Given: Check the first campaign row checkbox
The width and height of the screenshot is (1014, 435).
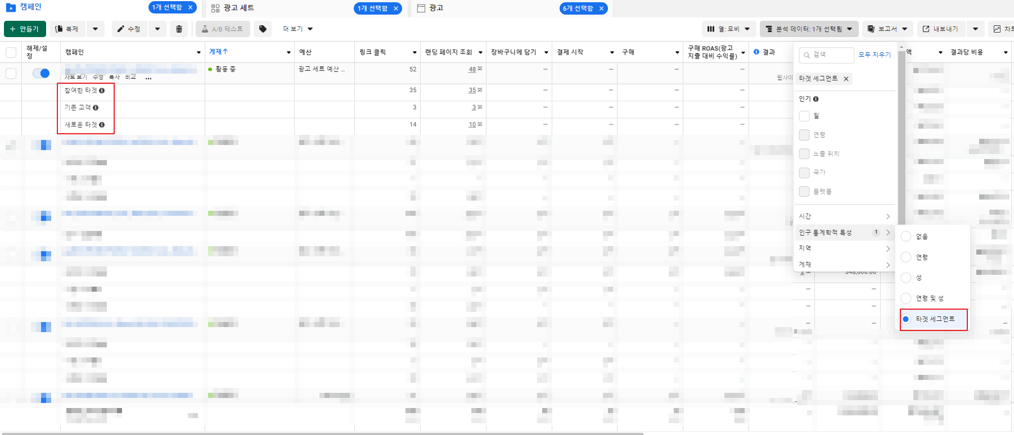Looking at the screenshot, I should (11, 73).
